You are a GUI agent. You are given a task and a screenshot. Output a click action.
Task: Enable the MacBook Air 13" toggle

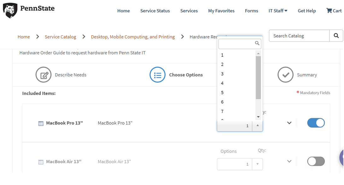pos(316,161)
